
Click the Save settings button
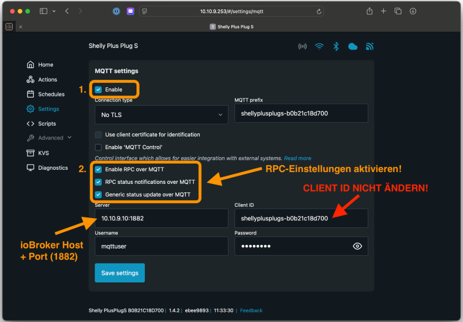tap(120, 273)
